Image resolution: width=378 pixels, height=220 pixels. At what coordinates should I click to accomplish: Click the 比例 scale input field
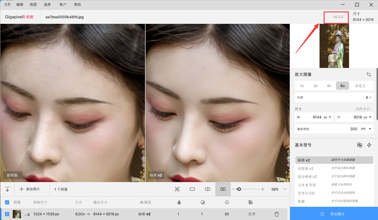coord(334,97)
